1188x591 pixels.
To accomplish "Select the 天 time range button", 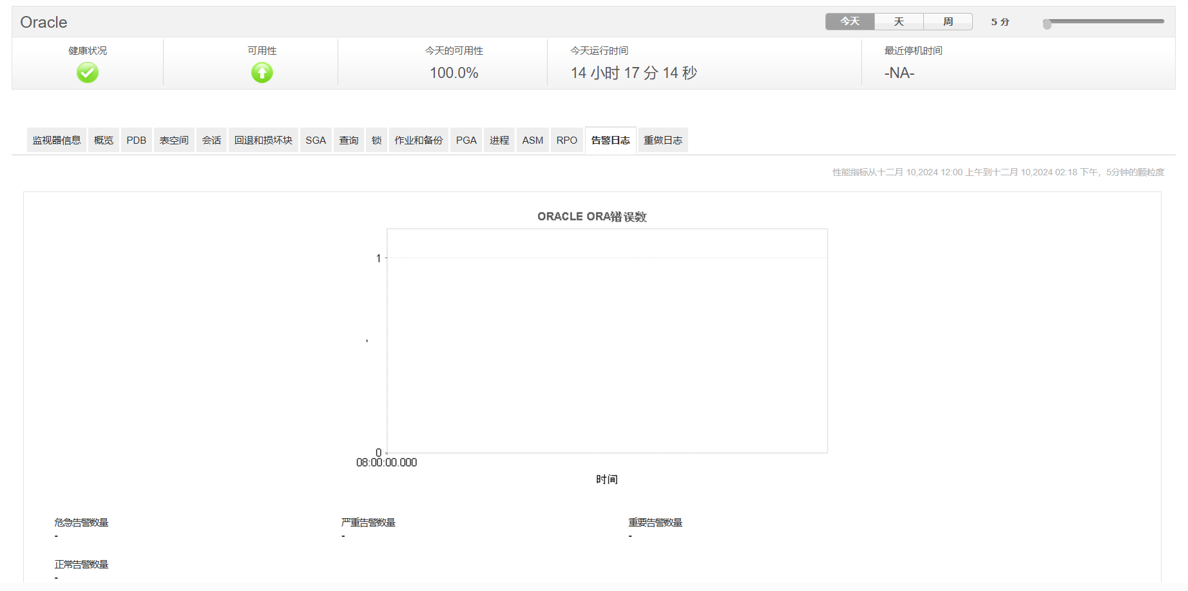I will 899,21.
